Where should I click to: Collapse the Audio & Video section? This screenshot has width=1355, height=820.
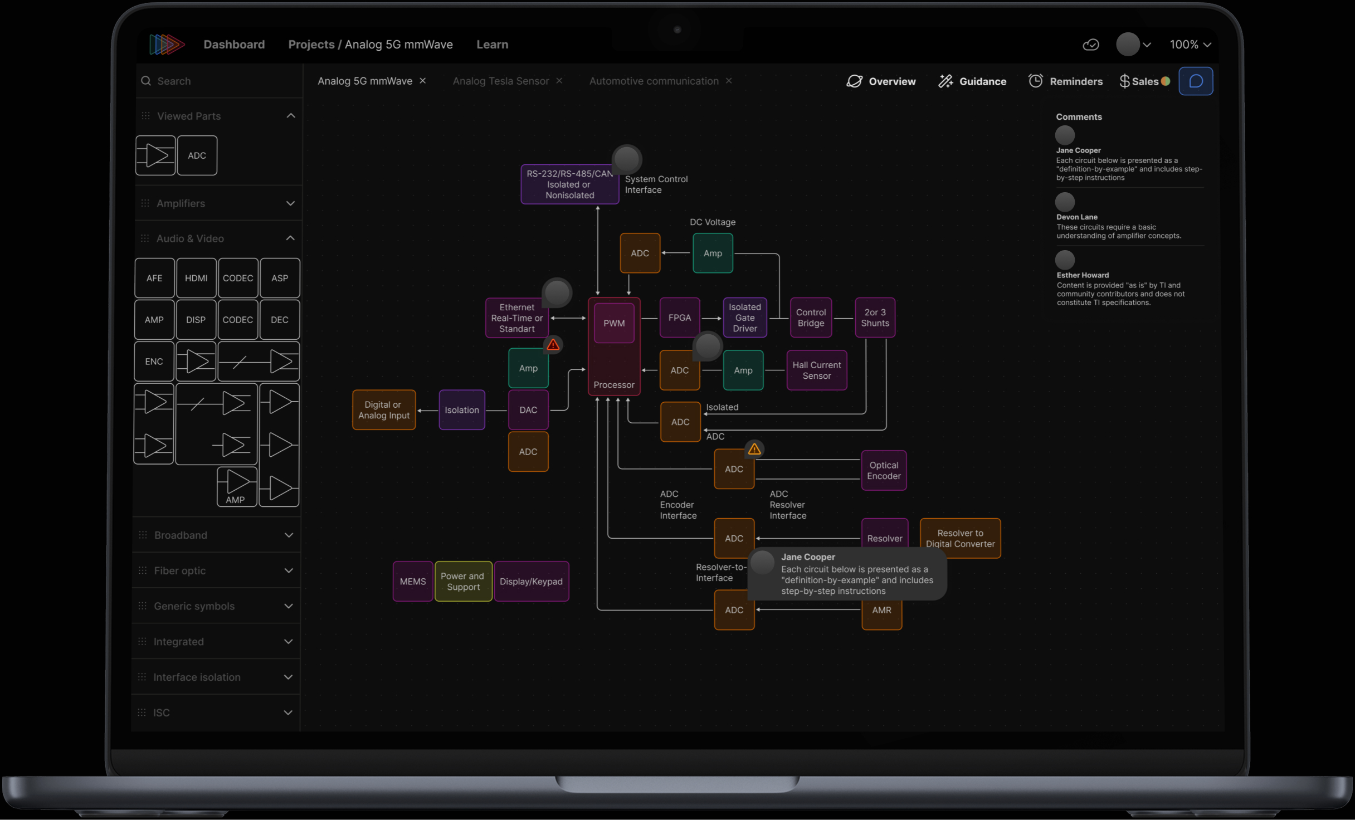pyautogui.click(x=290, y=238)
